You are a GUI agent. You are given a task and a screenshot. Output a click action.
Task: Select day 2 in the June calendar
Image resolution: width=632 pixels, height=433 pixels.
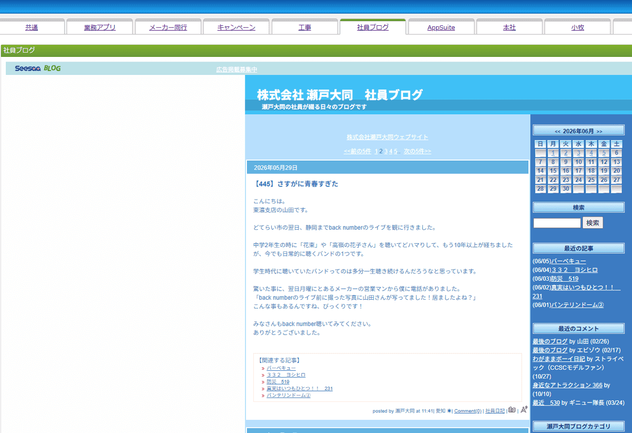coord(566,153)
